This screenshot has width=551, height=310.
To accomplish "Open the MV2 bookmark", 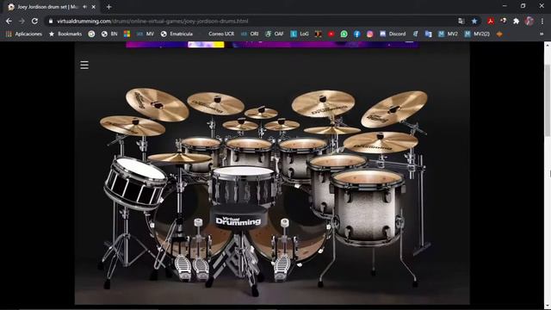I will click(x=448, y=34).
